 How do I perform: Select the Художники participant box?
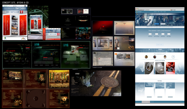click(x=150, y=34)
